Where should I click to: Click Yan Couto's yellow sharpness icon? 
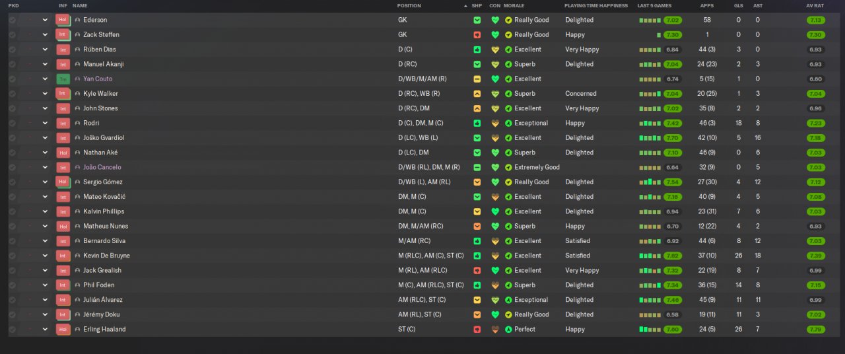477,79
